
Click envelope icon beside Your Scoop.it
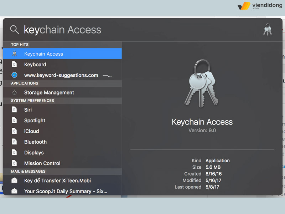tap(14, 191)
